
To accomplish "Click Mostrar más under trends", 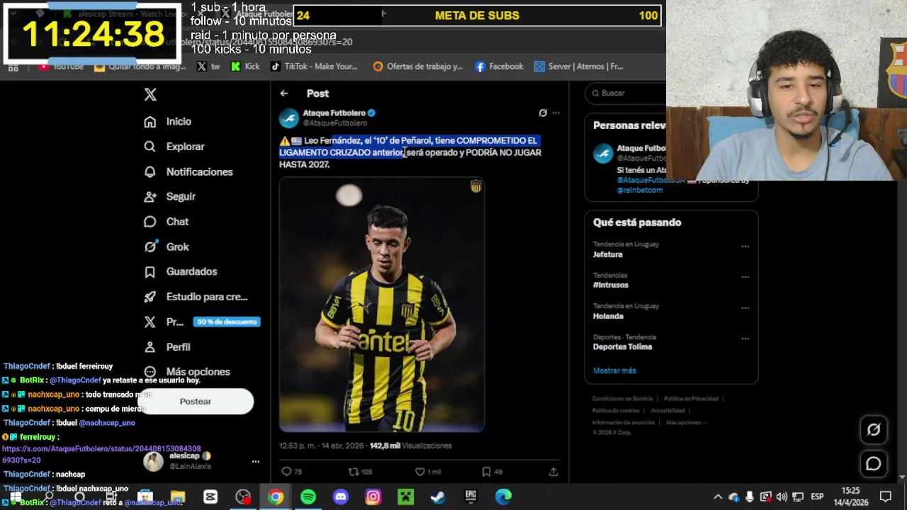I will 614,370.
